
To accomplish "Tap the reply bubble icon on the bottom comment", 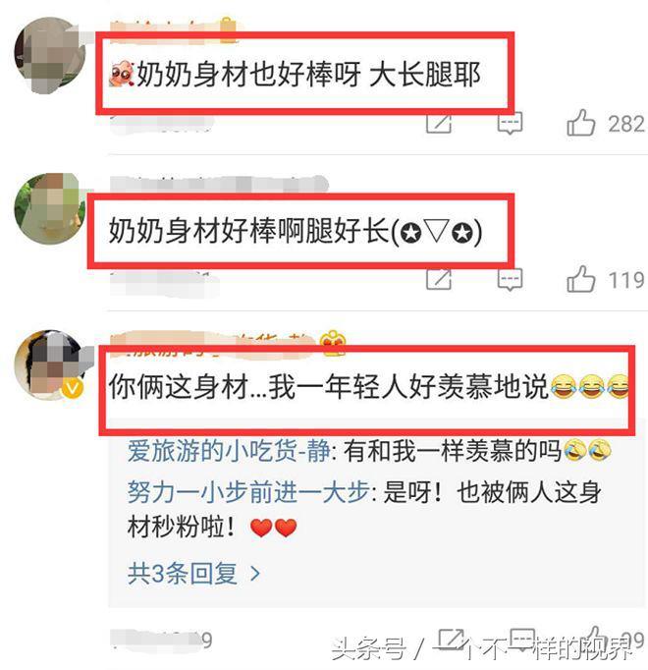I will tap(523, 637).
